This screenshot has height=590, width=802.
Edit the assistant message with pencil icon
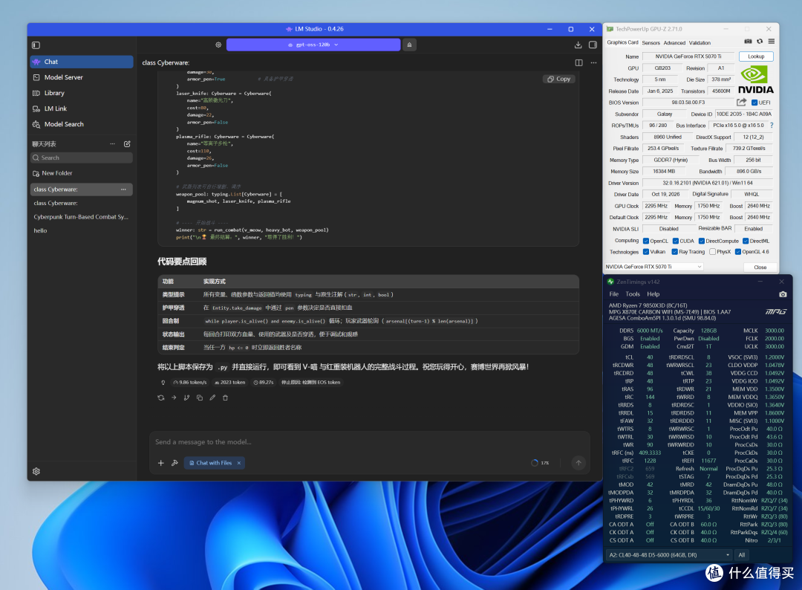pyautogui.click(x=212, y=398)
